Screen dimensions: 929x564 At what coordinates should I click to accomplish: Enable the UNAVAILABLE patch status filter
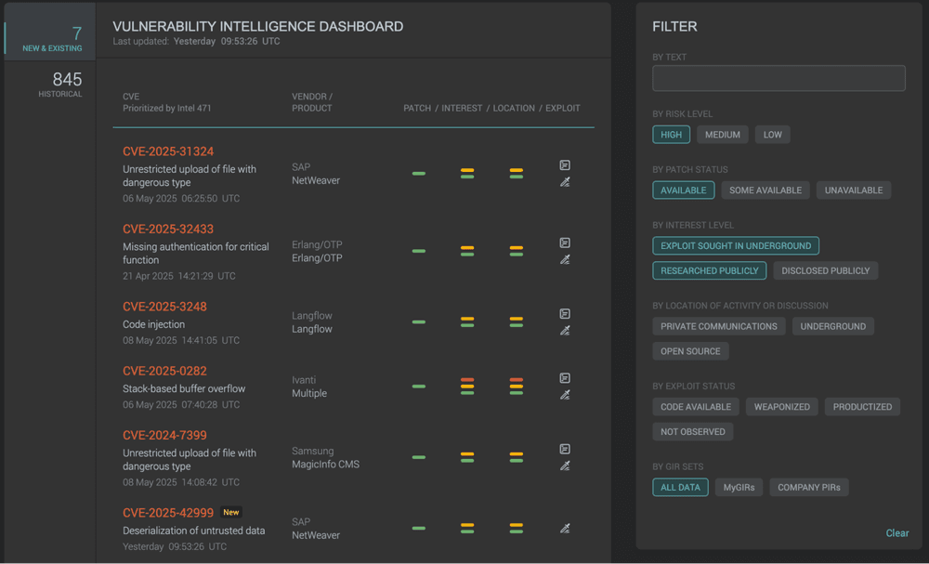click(x=853, y=190)
